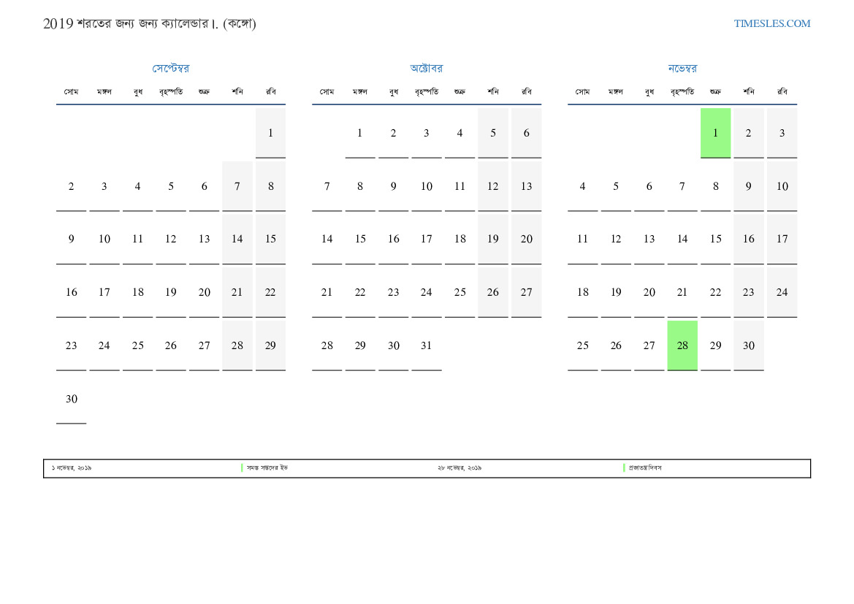Select October 1 in the calendar
Screen dimensions: 854x604
pyautogui.click(x=359, y=133)
